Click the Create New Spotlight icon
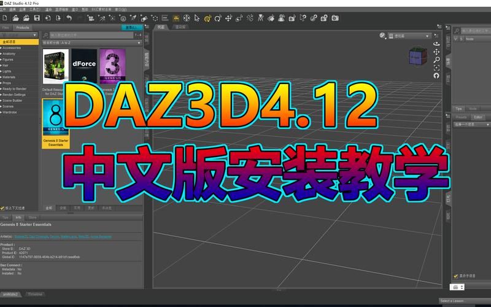Viewport: 491px width, 307px height. click(101, 18)
